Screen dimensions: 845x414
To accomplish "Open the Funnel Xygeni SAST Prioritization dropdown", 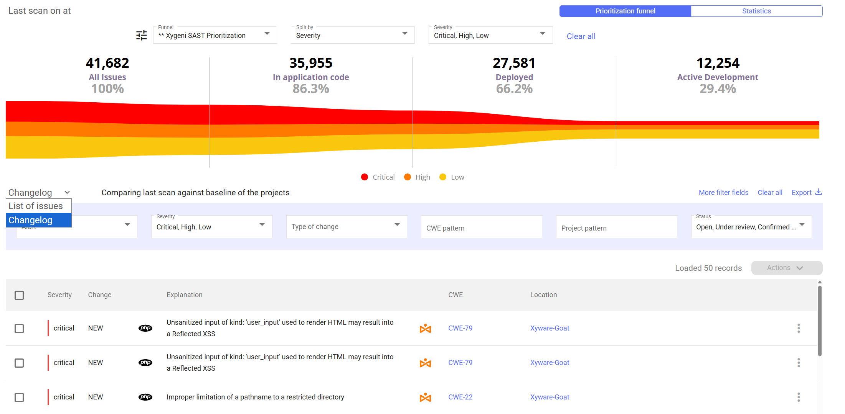I will coord(215,35).
